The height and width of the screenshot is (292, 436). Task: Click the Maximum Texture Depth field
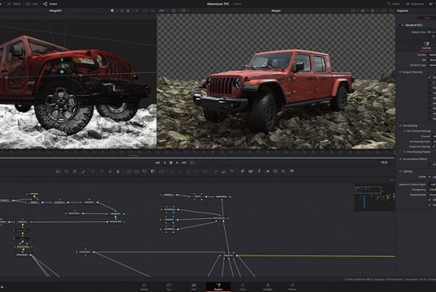pyautogui.click(x=432, y=184)
